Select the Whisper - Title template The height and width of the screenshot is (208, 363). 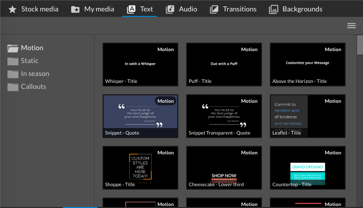(x=140, y=64)
